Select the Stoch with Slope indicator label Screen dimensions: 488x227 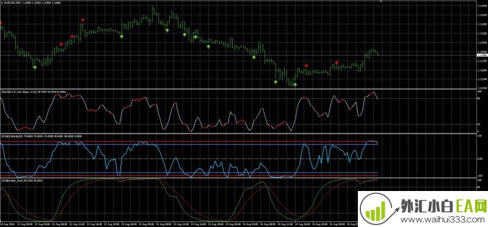click(20, 92)
